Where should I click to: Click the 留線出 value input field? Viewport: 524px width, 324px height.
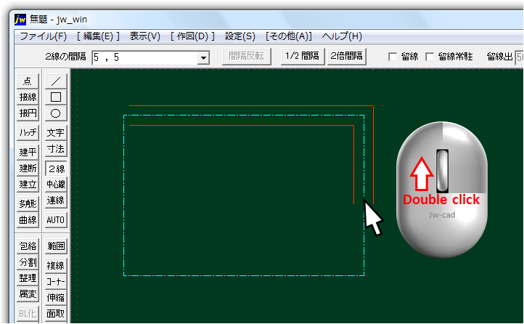tap(518, 57)
